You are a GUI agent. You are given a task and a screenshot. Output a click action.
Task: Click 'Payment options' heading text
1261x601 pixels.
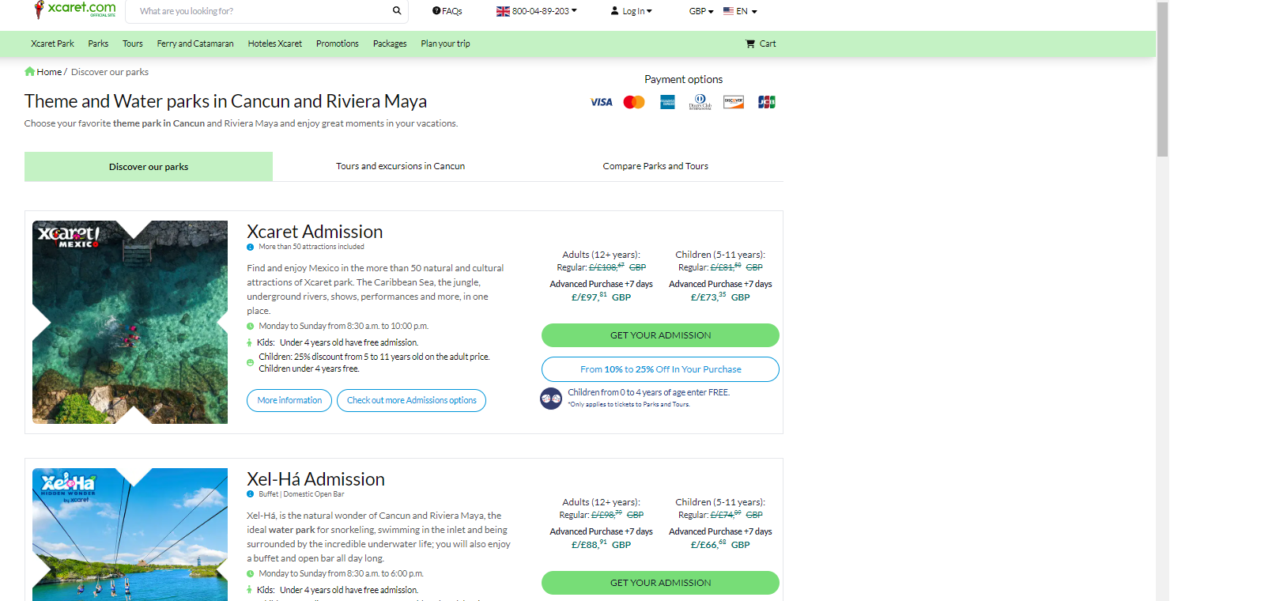click(683, 79)
